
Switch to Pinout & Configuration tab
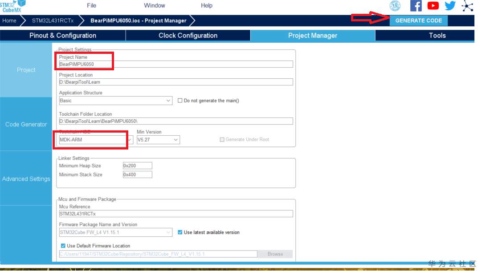tap(63, 36)
